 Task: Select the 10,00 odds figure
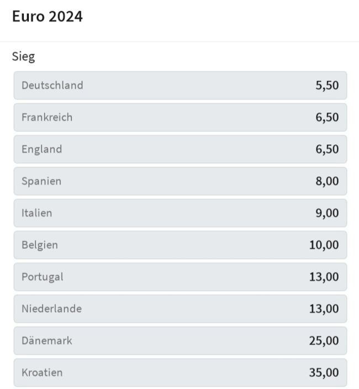pyautogui.click(x=324, y=245)
